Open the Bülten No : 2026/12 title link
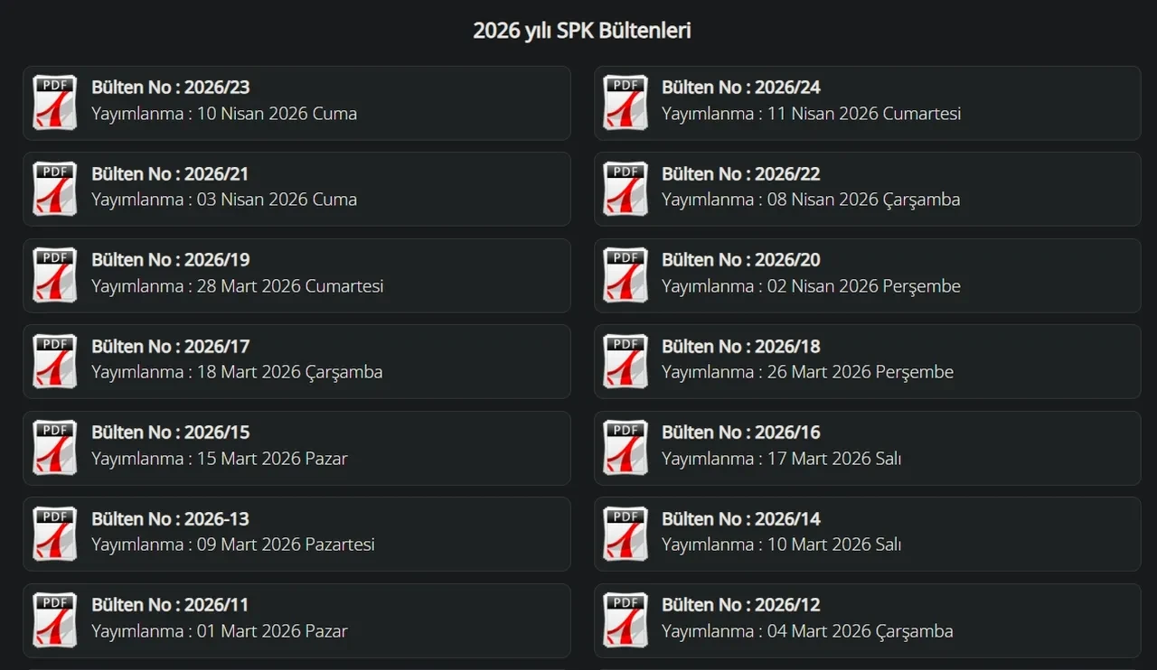 pyautogui.click(x=740, y=605)
